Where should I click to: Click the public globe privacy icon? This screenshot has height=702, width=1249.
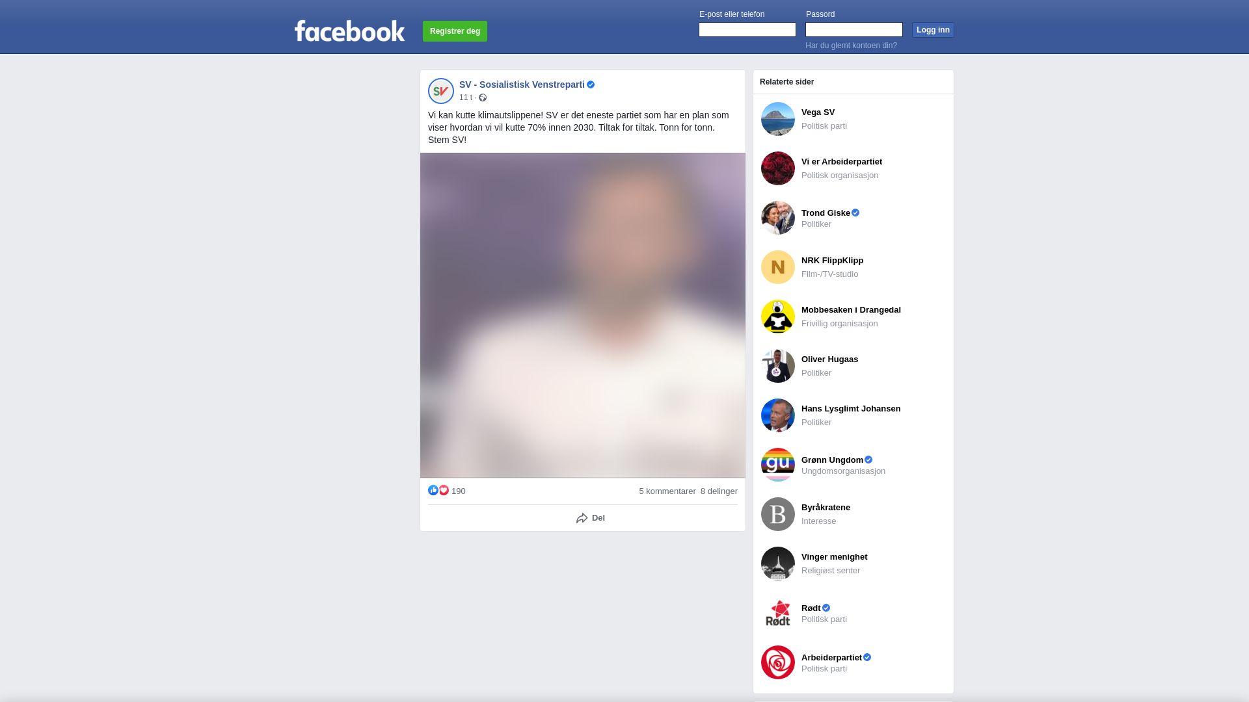click(x=483, y=97)
